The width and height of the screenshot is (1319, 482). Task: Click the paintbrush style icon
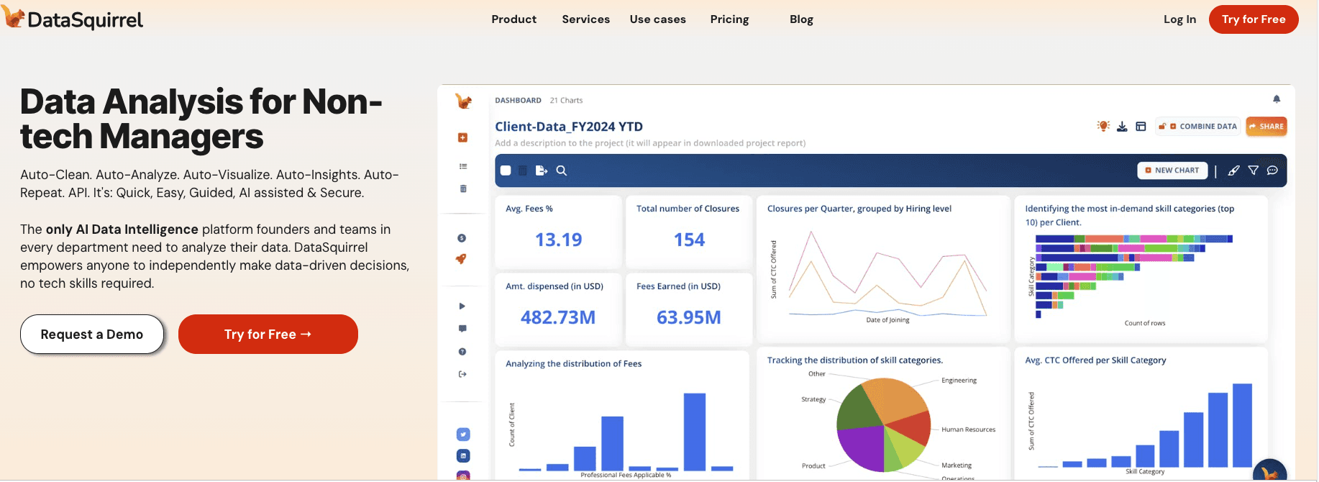(x=1233, y=170)
